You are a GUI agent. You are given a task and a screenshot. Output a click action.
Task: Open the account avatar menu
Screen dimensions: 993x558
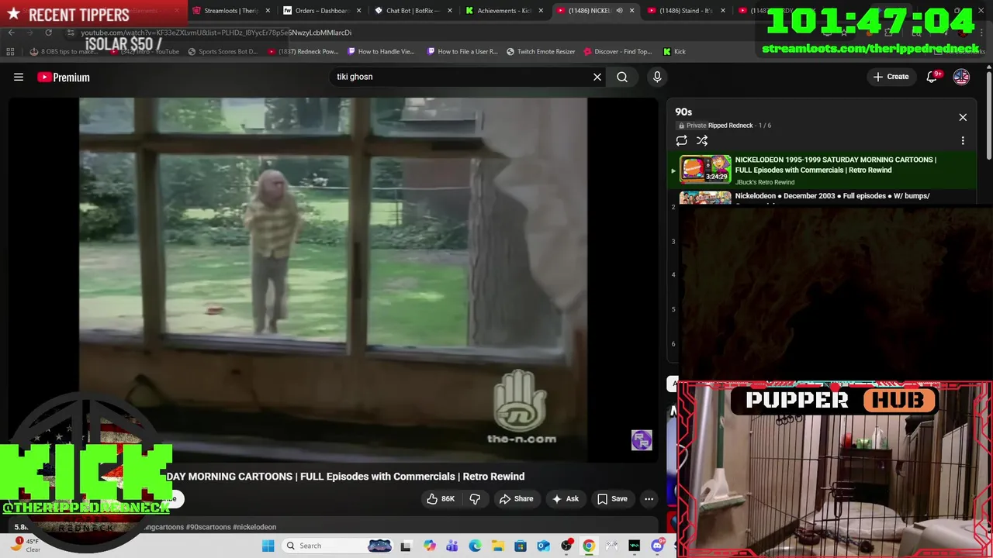(961, 77)
